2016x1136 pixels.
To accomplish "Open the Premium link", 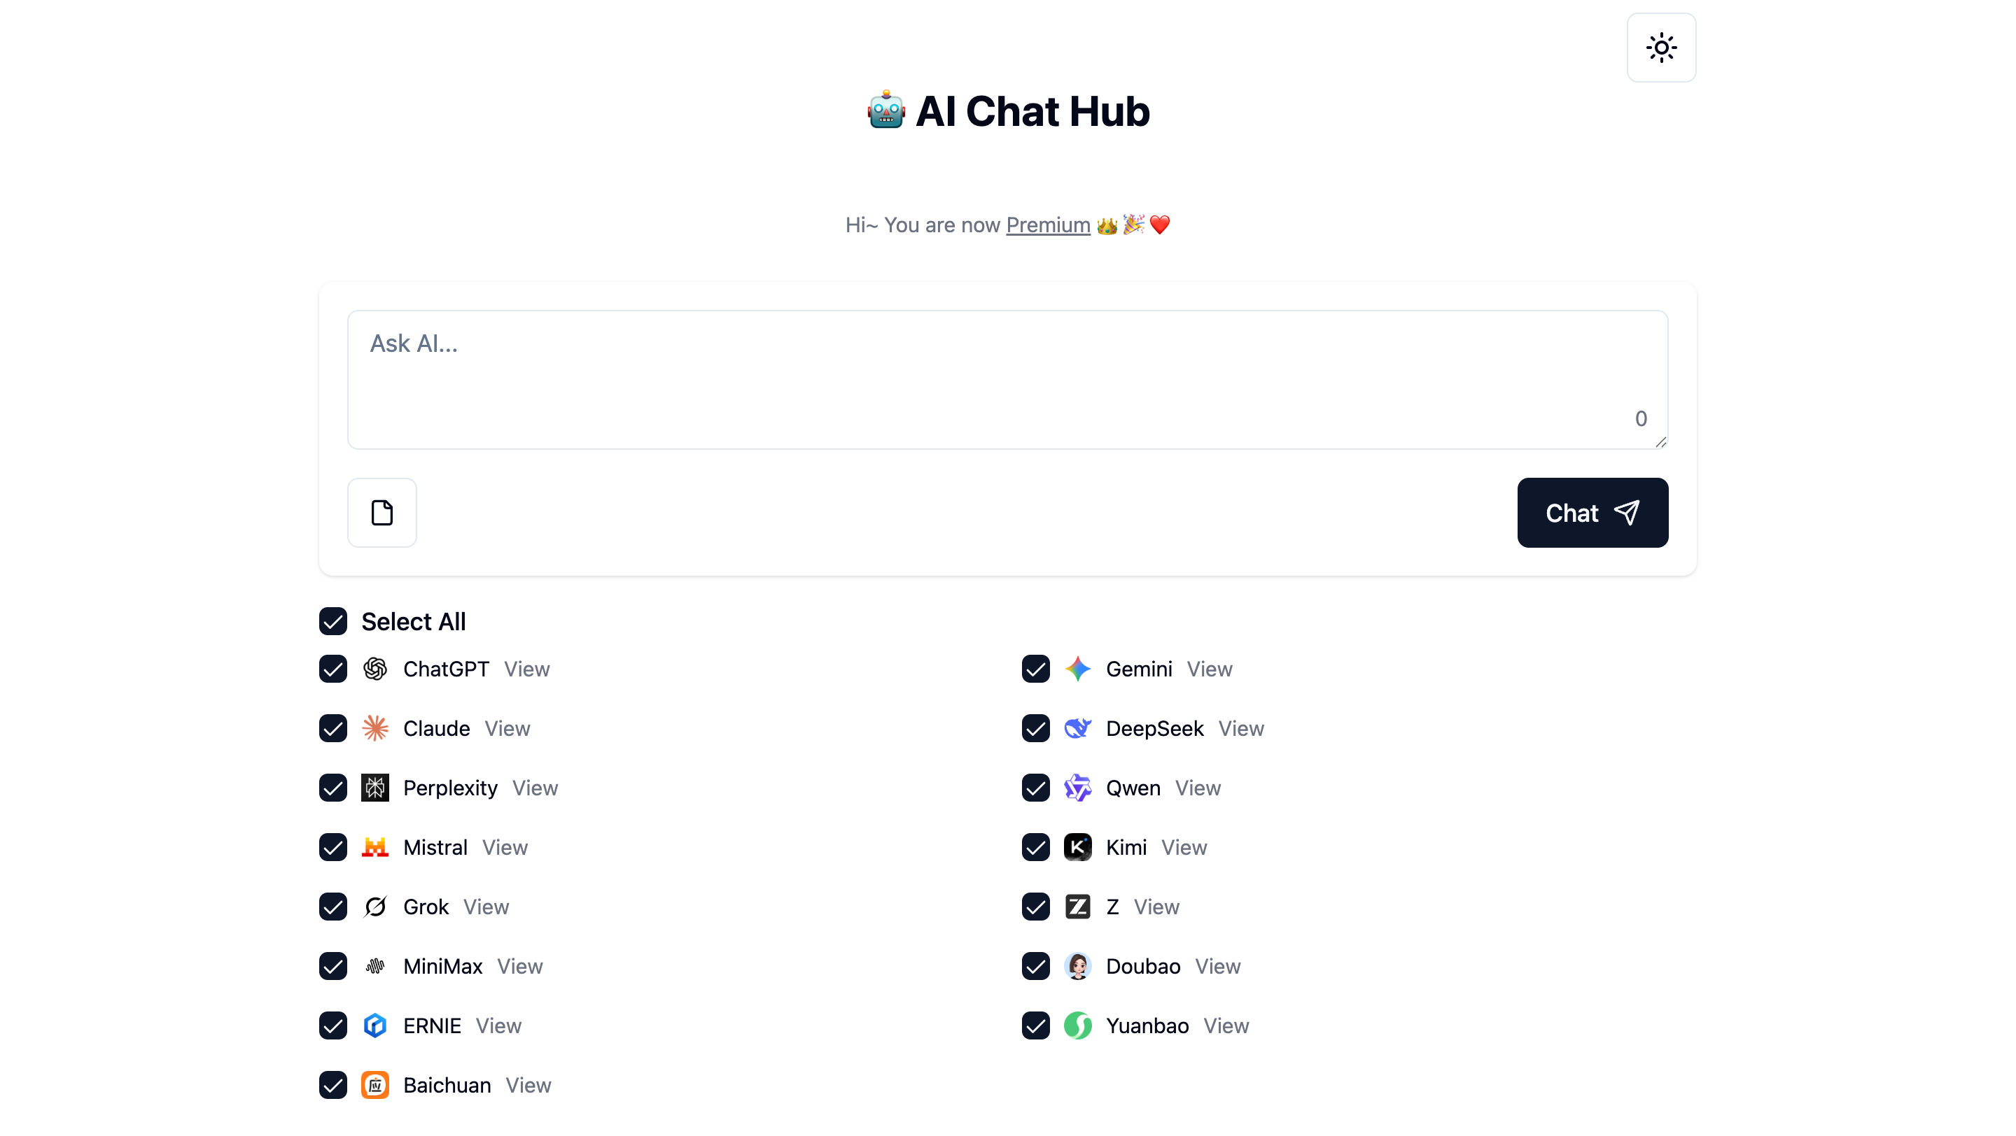I will point(1048,225).
